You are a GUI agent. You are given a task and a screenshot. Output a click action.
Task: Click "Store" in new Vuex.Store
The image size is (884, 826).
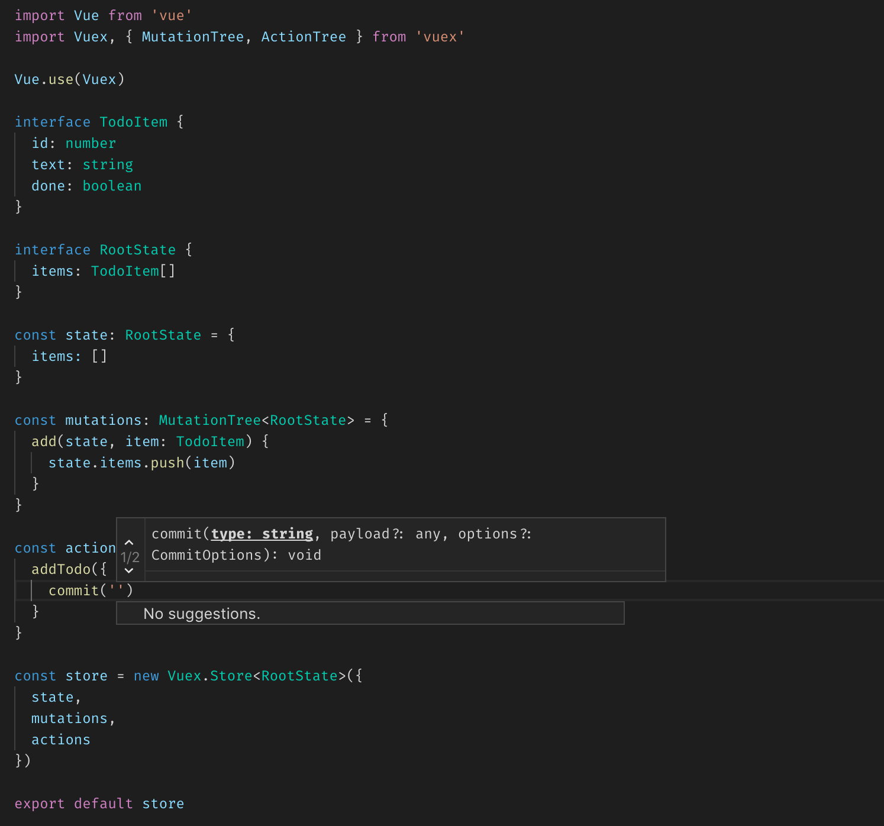click(231, 676)
